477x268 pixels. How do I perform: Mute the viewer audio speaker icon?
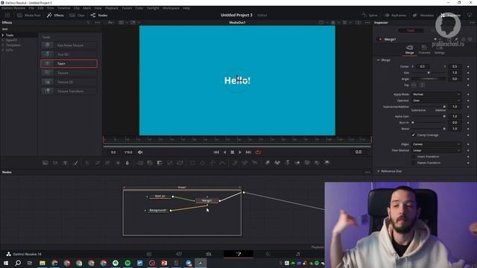coord(140,152)
